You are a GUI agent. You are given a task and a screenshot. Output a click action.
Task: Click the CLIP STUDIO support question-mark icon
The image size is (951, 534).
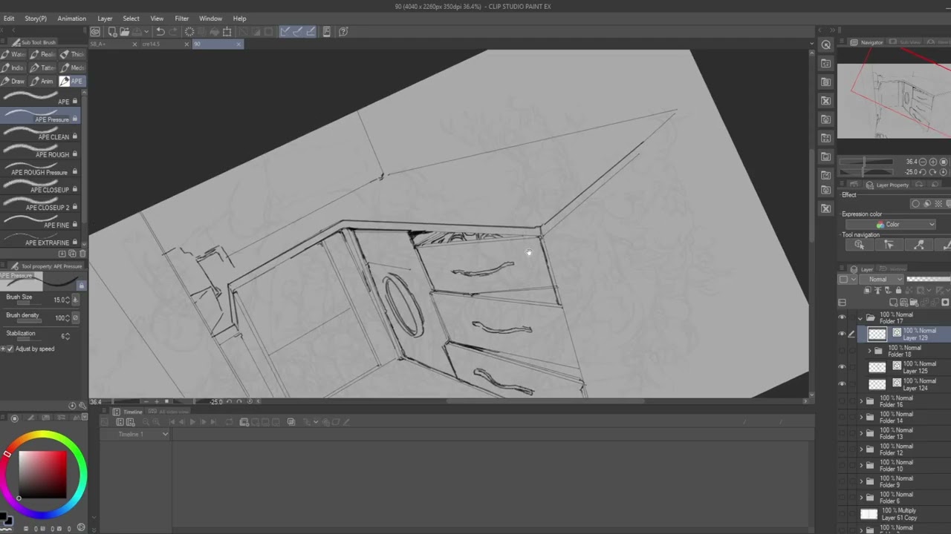click(x=343, y=32)
